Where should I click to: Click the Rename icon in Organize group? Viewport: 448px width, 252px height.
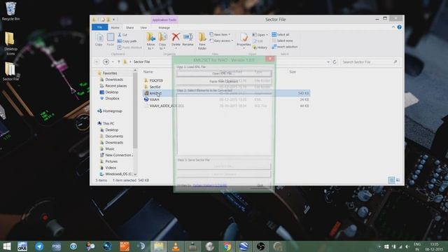pos(188,39)
